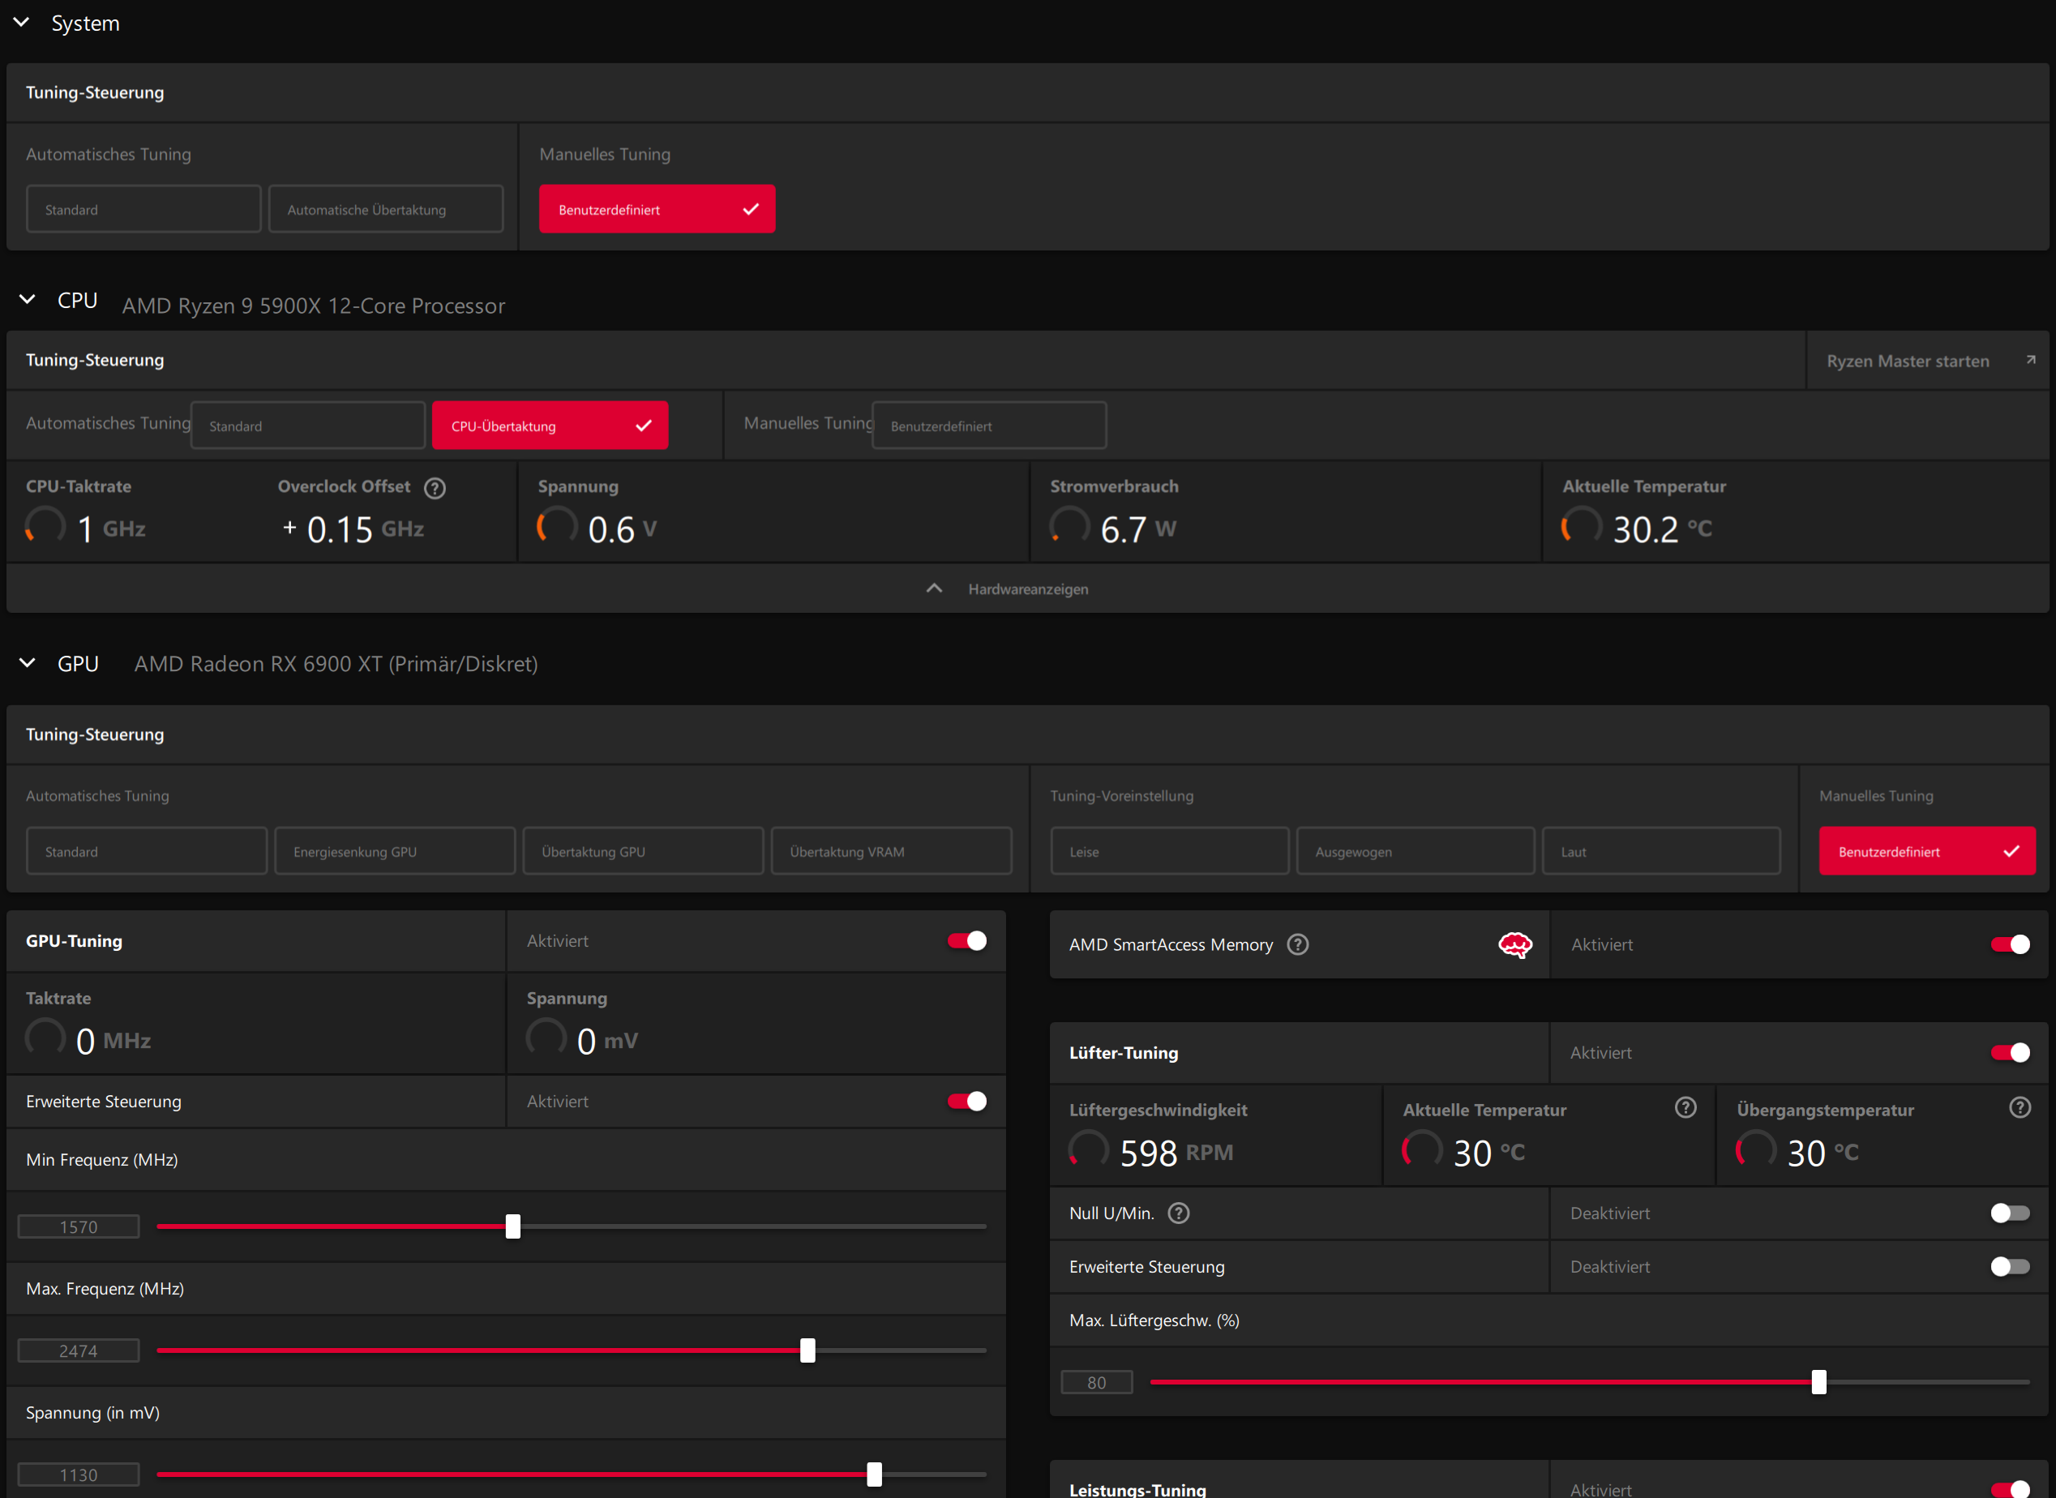Image resolution: width=2056 pixels, height=1498 pixels.
Task: Click the help icon beside Null U/Min.
Action: coord(1178,1213)
